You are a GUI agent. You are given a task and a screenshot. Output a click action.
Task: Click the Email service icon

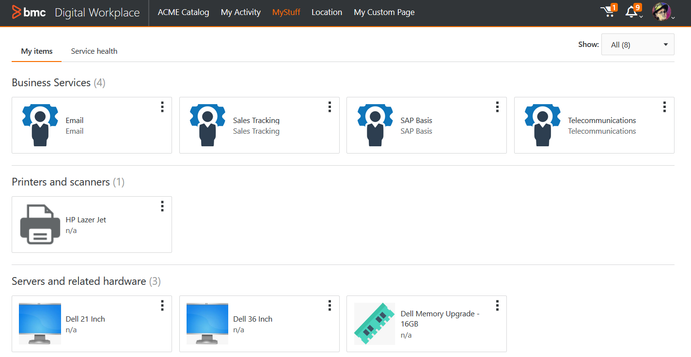40,125
